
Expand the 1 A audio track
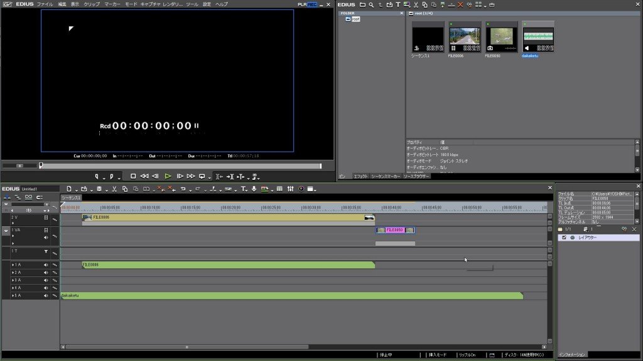(13, 265)
